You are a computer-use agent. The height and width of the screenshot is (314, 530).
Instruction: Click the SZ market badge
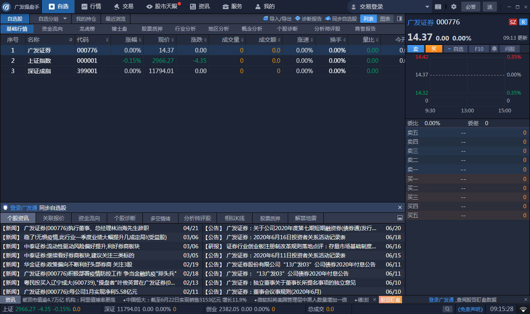[513, 22]
